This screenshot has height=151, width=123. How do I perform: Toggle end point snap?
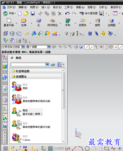coord(87,47)
